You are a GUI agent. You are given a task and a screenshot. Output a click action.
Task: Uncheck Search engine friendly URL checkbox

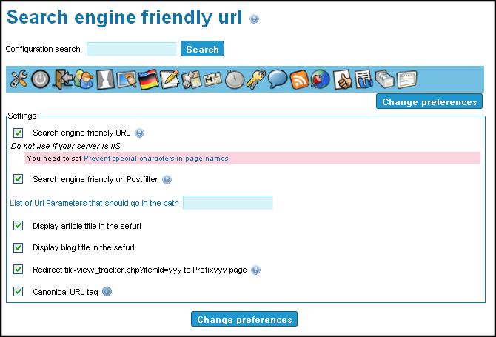(18, 133)
